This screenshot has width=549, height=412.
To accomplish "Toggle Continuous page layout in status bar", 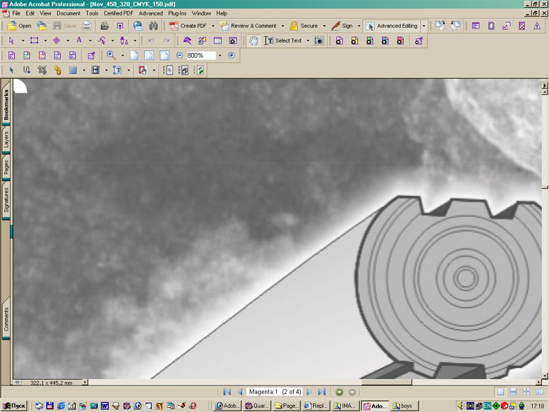I will point(513,392).
